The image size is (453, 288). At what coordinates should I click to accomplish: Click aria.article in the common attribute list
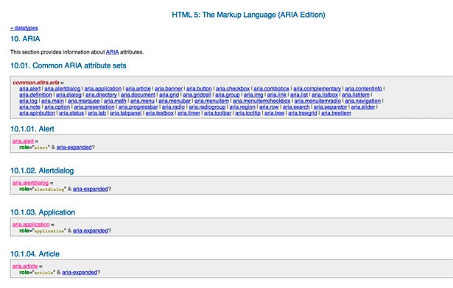click(x=138, y=88)
